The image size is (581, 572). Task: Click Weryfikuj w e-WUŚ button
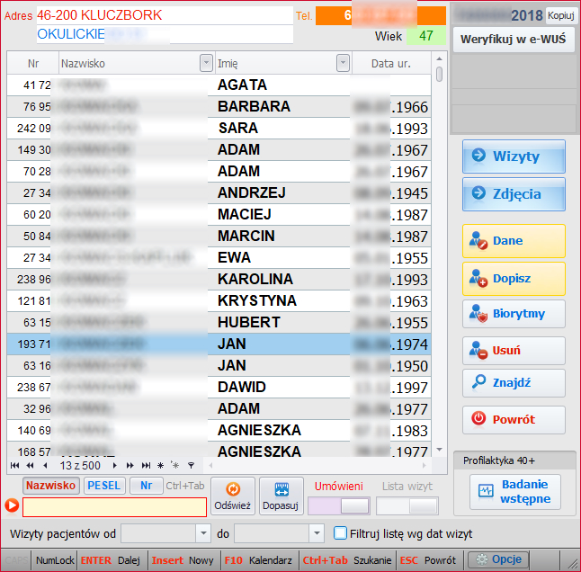tap(513, 40)
